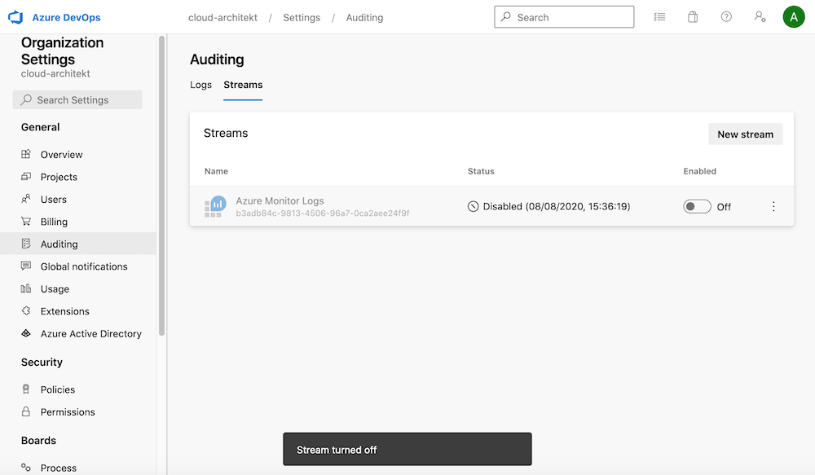Select the Streams tab
Screen dimensions: 815x475
point(243,85)
